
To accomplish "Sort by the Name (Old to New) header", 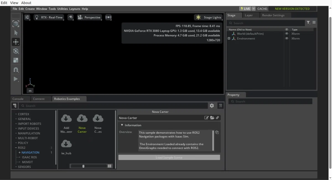I will click(x=240, y=30).
